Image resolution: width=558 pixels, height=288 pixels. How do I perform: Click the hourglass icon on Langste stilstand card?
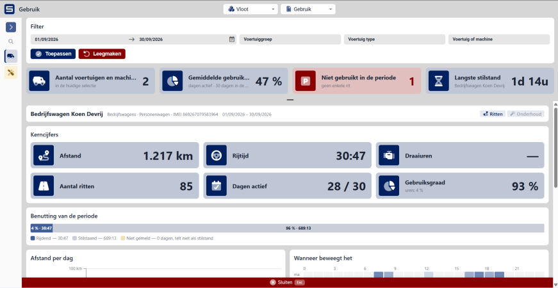[x=438, y=81]
